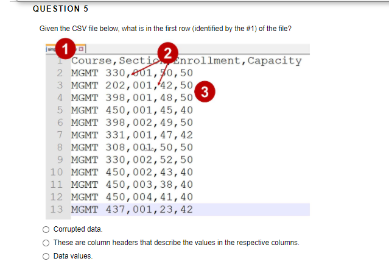Click the row 'MGMT 398,002,49,50'
Viewport: 389px width, 275px height.
pyautogui.click(x=132, y=123)
